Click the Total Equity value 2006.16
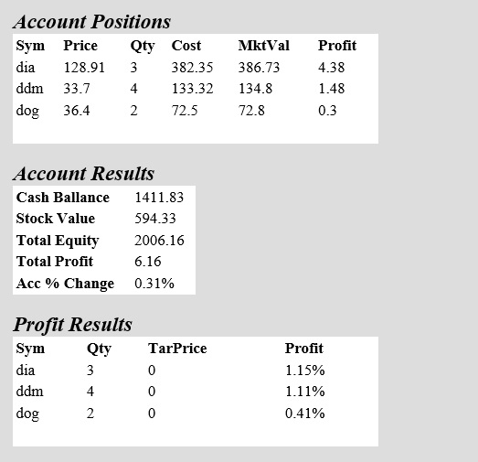Screen dimensions: 478x462 (159, 241)
